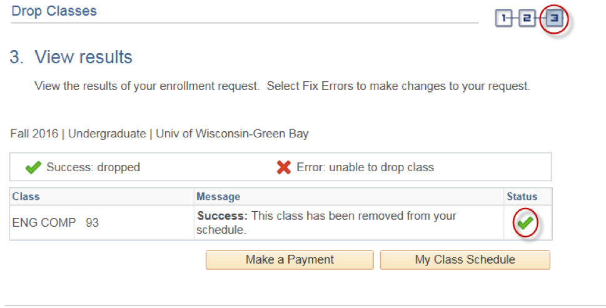The height and width of the screenshot is (308, 606).
Task: Click the bold 'Success:' word in message
Action: (222, 216)
